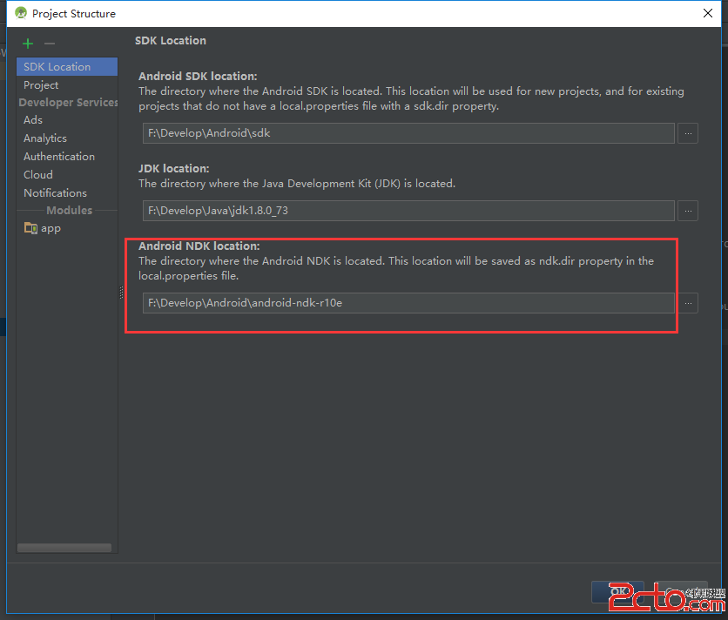Click the Android NDK path field
Viewport: 728px width, 620px height.
pyautogui.click(x=408, y=303)
